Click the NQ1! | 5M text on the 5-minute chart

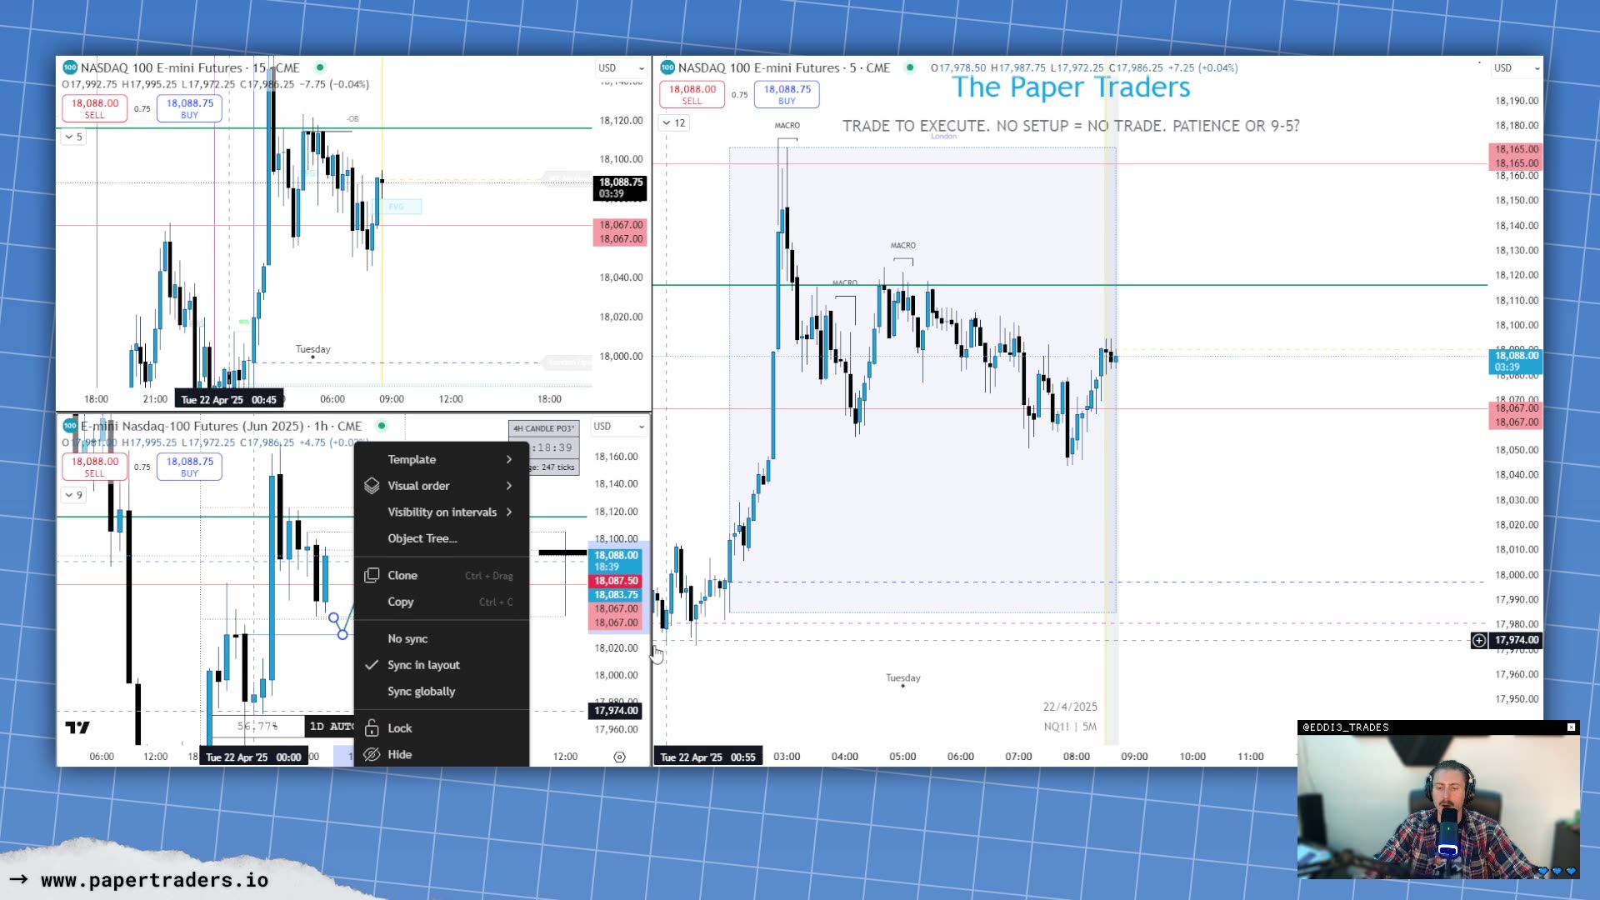click(1070, 727)
